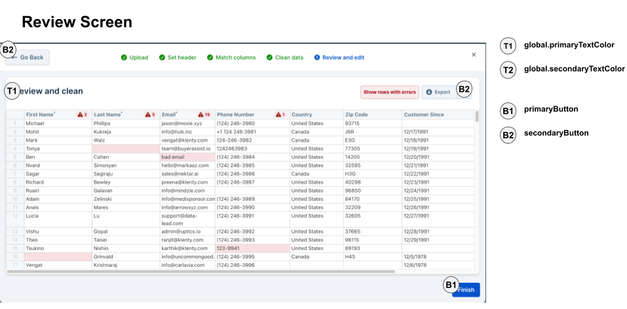627x309 pixels.
Task: Click the First Name error warning icon
Action: [x=80, y=115]
